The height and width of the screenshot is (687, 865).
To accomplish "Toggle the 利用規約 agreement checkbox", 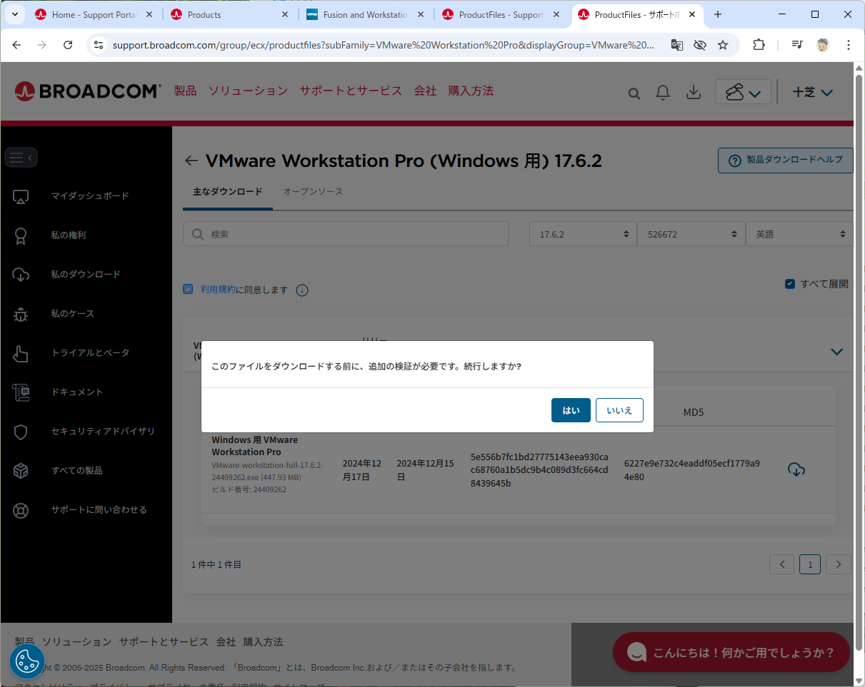I will [x=188, y=290].
